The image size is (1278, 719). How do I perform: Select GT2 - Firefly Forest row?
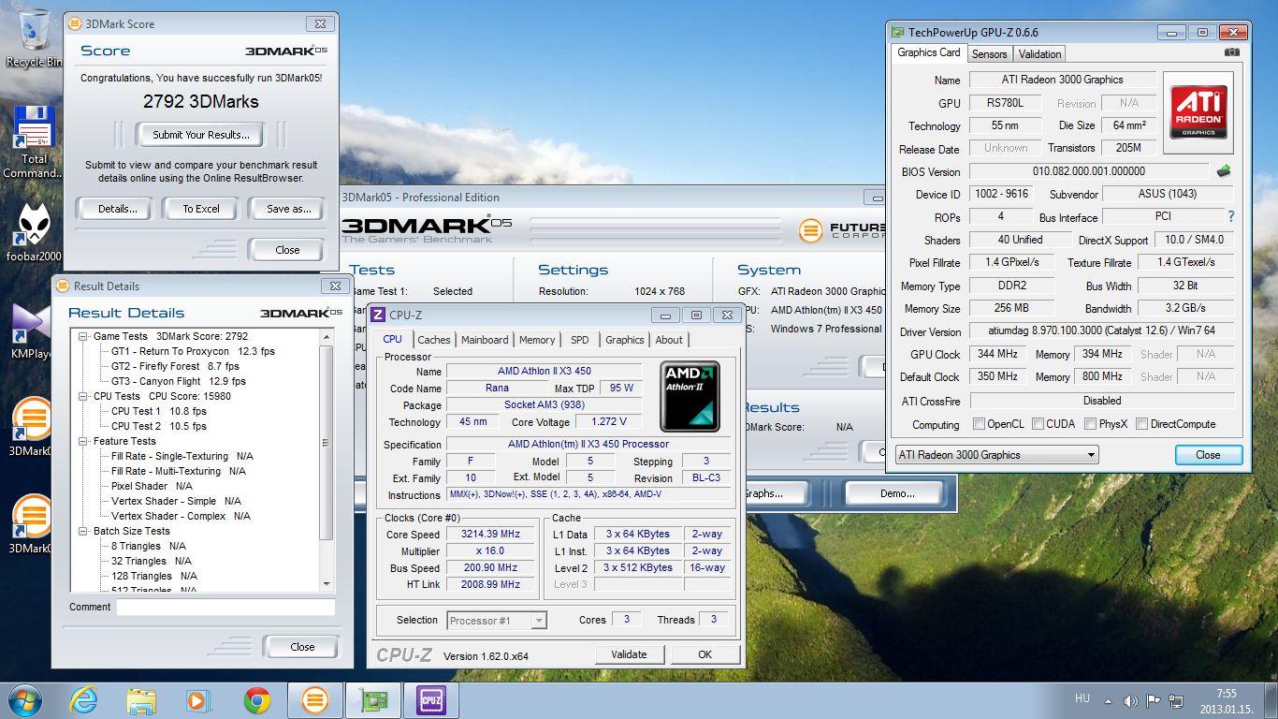click(175, 366)
